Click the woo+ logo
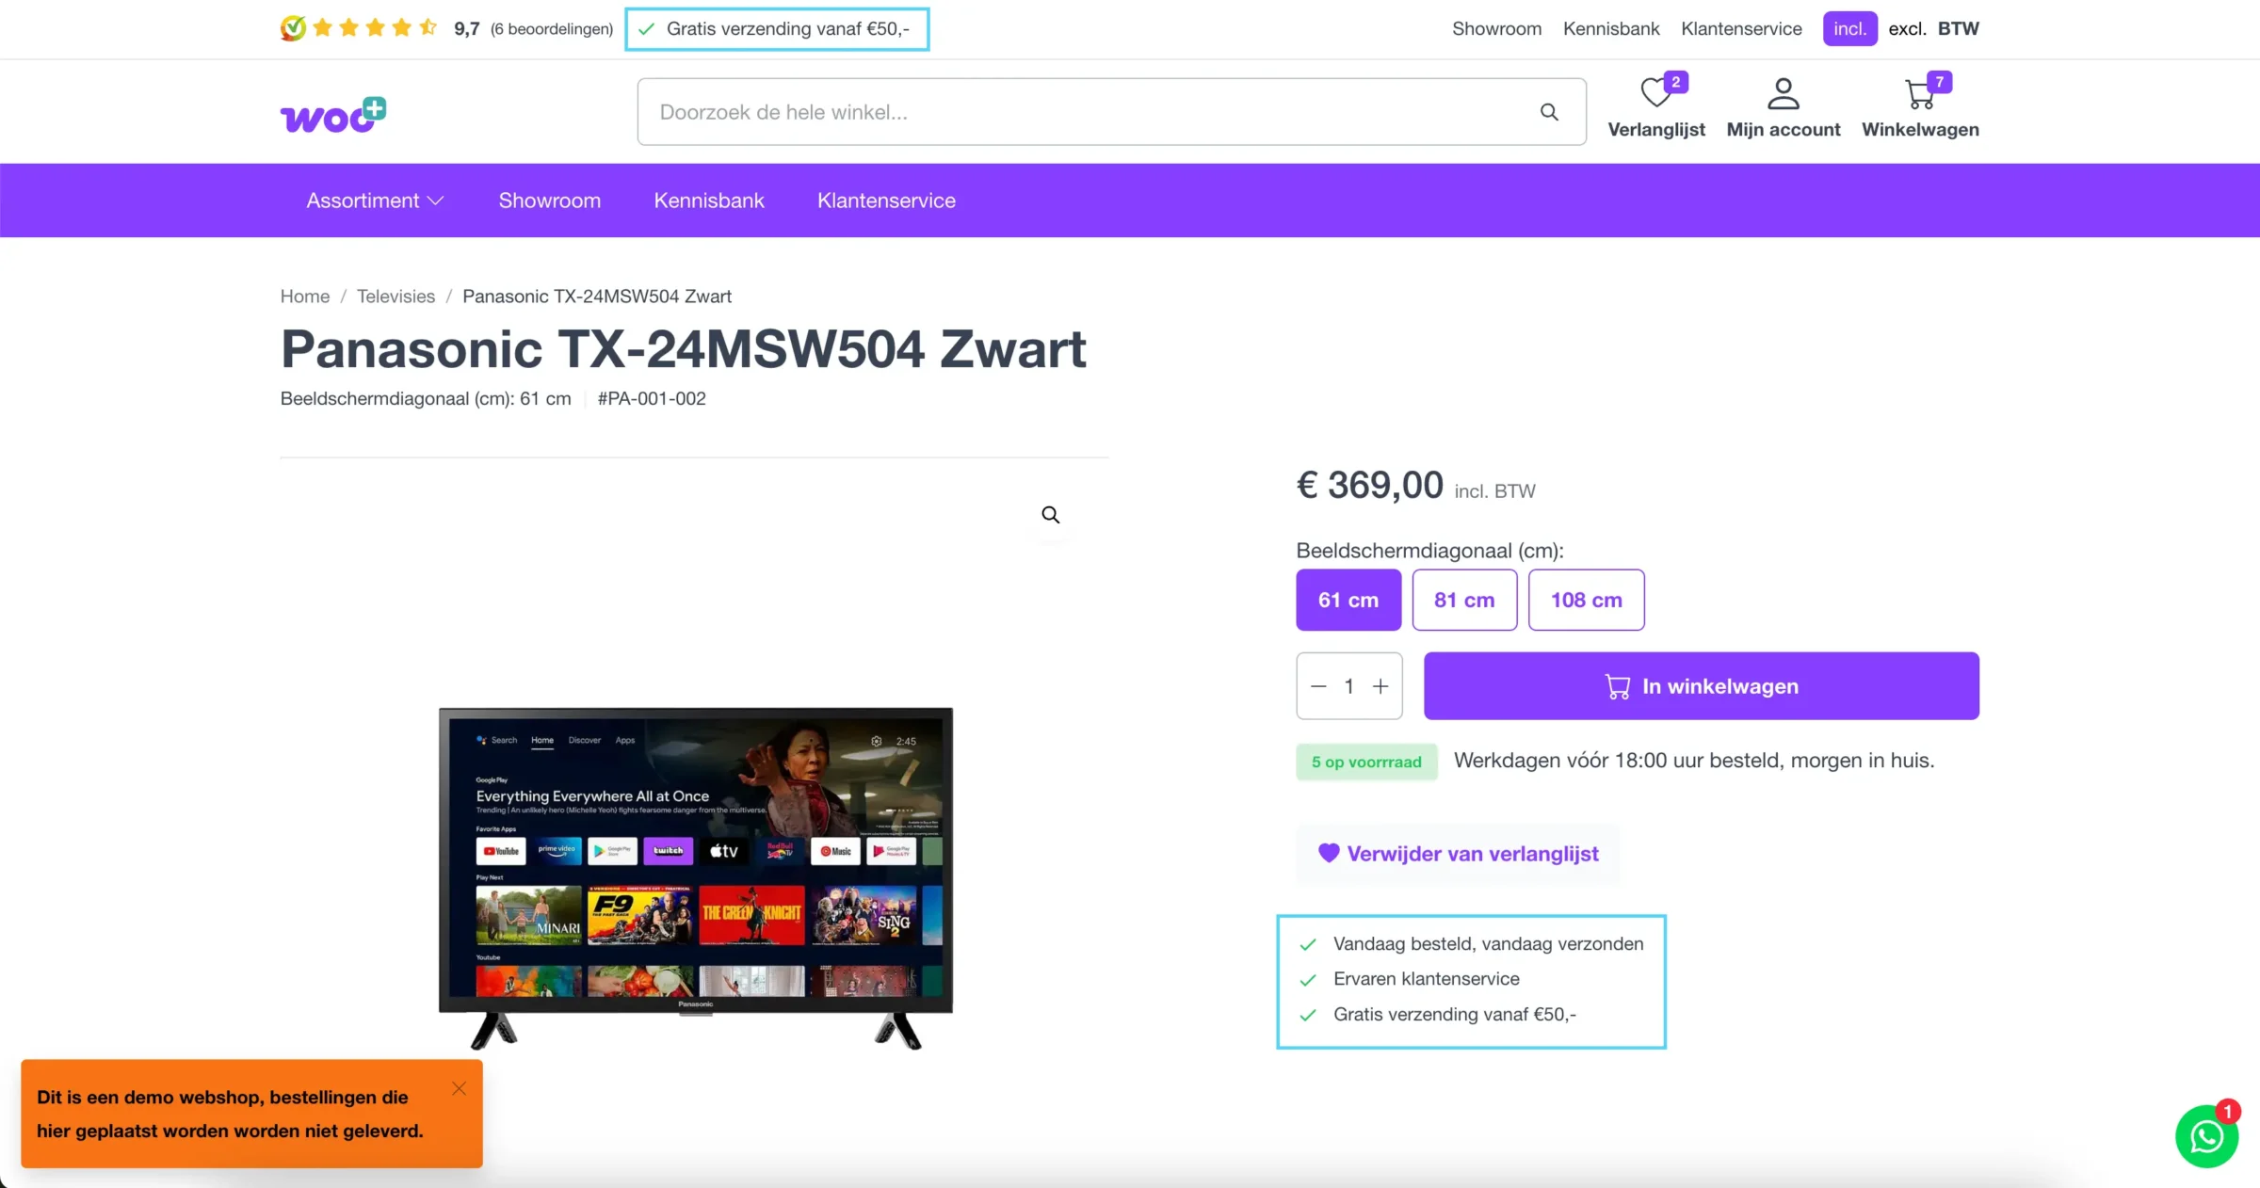This screenshot has height=1188, width=2260. coord(333,115)
